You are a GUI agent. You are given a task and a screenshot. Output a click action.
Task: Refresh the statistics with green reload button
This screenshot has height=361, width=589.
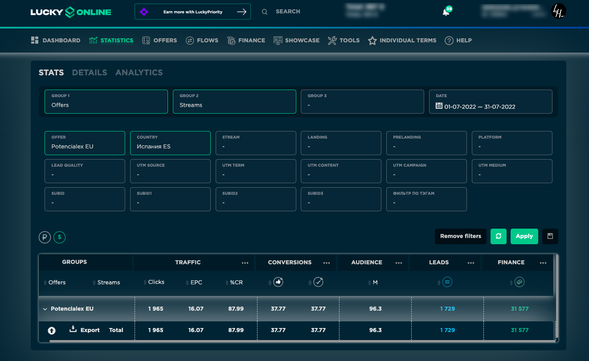(x=499, y=236)
